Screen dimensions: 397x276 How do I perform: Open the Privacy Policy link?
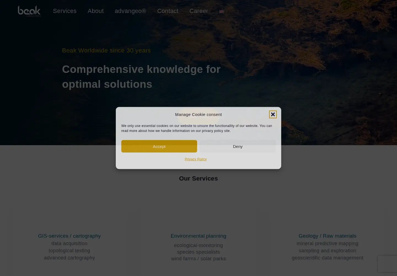point(196,159)
